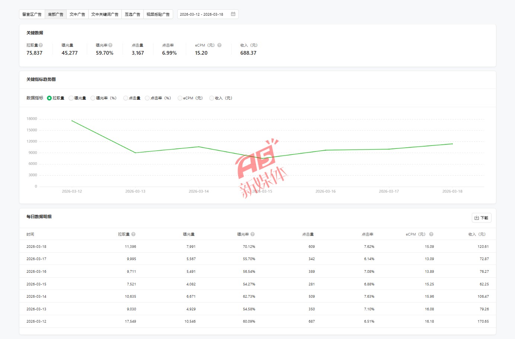Image resolution: width=515 pixels, height=339 pixels.
Task: Click help icon in 曝光率 table header
Action: point(252,234)
